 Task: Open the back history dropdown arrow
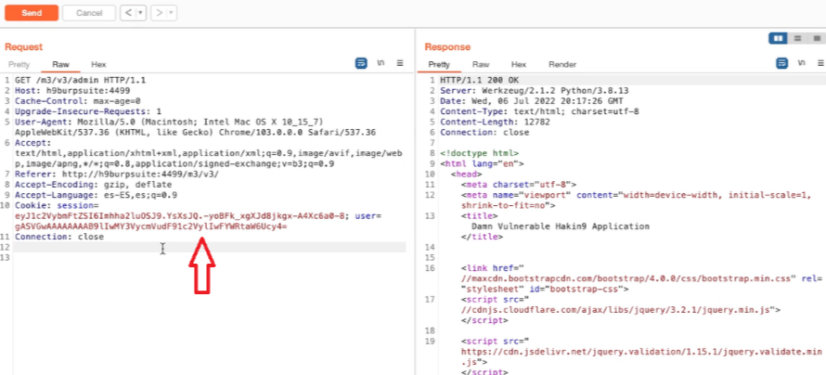pos(141,13)
